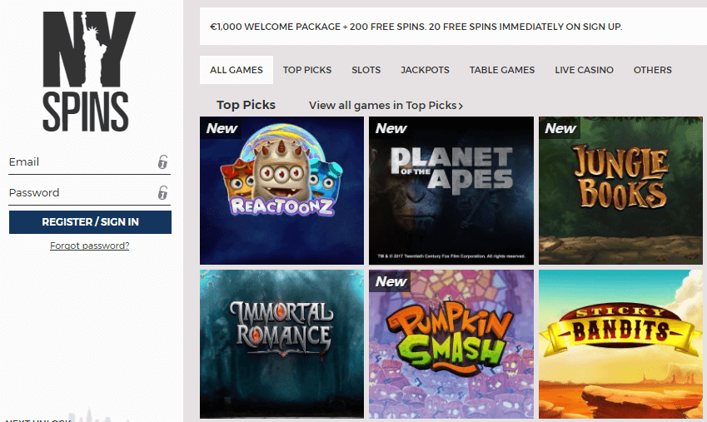Click the lock icon in Password field
The image size is (707, 422).
(x=162, y=192)
